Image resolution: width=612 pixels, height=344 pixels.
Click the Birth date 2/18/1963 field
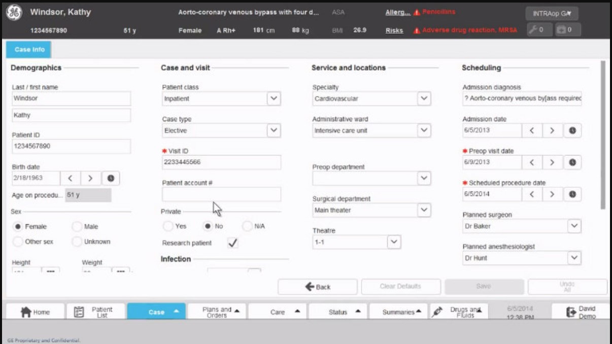pyautogui.click(x=36, y=178)
